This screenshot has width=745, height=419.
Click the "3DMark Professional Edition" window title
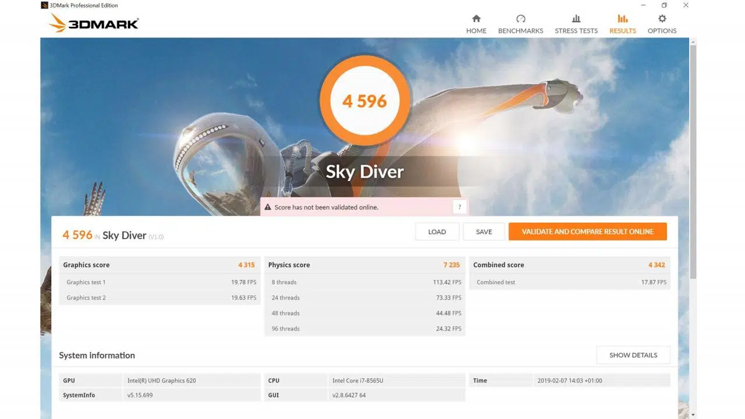(84, 5)
